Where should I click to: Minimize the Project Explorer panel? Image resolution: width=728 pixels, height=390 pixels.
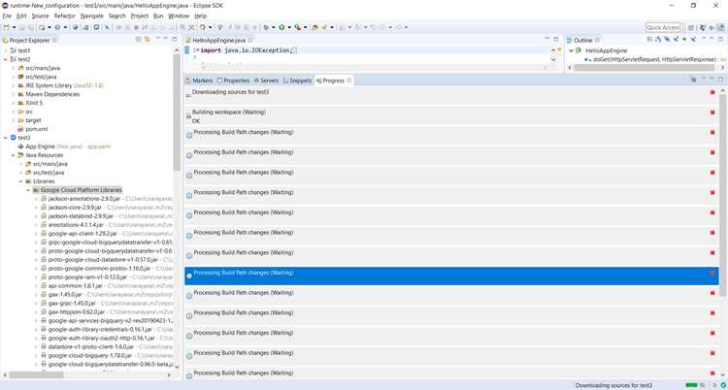point(166,39)
